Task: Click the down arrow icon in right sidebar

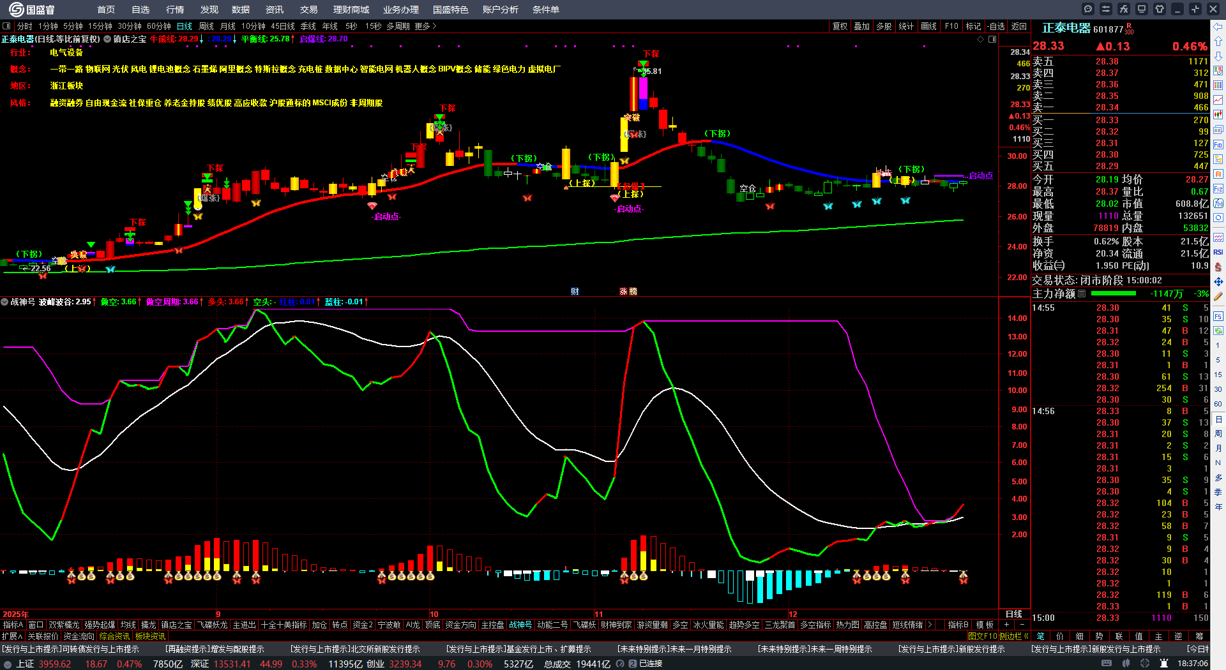Action: (x=1218, y=56)
